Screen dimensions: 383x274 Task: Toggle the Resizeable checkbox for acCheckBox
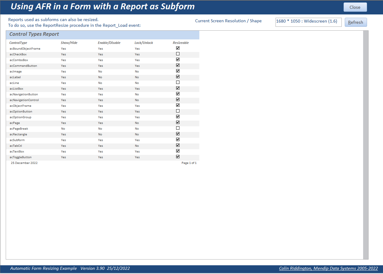tap(178, 54)
